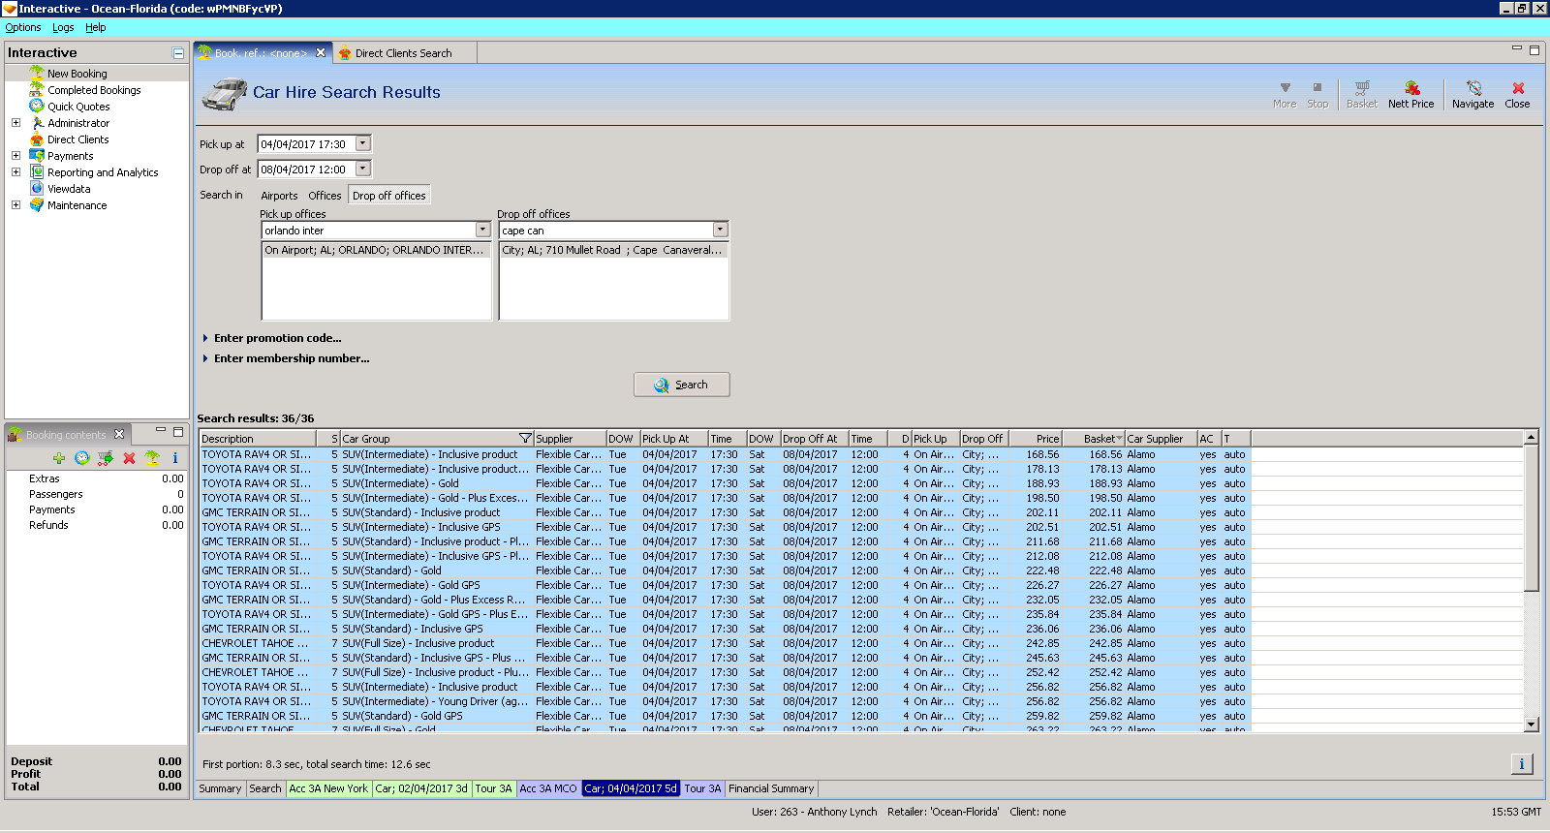Toggle the Nett Price toolbar button
The image size is (1550, 833).
(x=1410, y=95)
